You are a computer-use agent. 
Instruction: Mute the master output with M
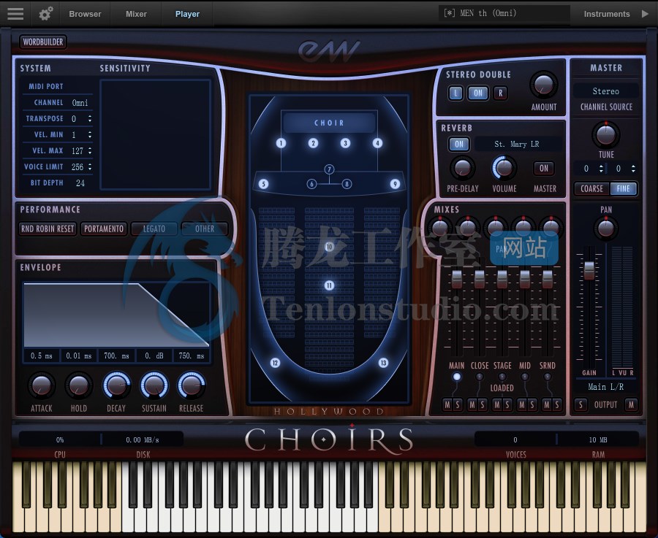631,404
